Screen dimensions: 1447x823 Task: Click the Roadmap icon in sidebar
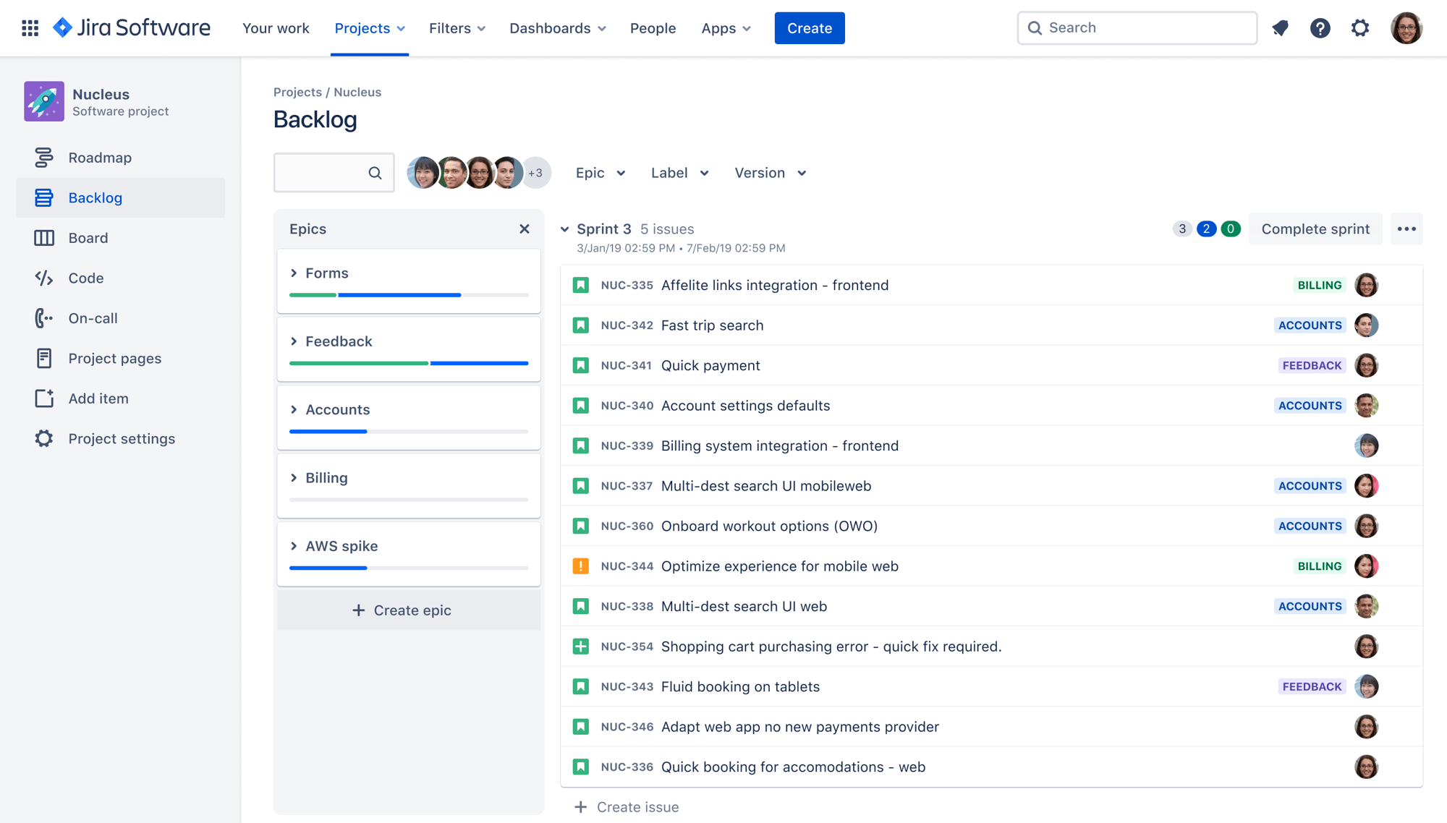click(42, 157)
